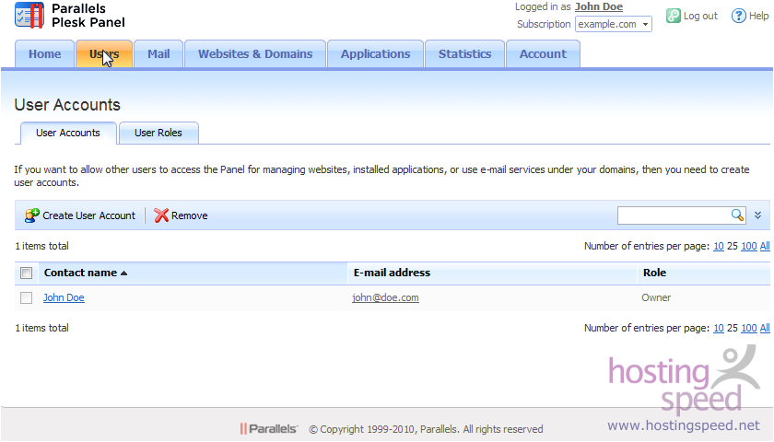The image size is (774, 442).
Task: Click the bottom '1 items total' text
Action: click(x=42, y=328)
